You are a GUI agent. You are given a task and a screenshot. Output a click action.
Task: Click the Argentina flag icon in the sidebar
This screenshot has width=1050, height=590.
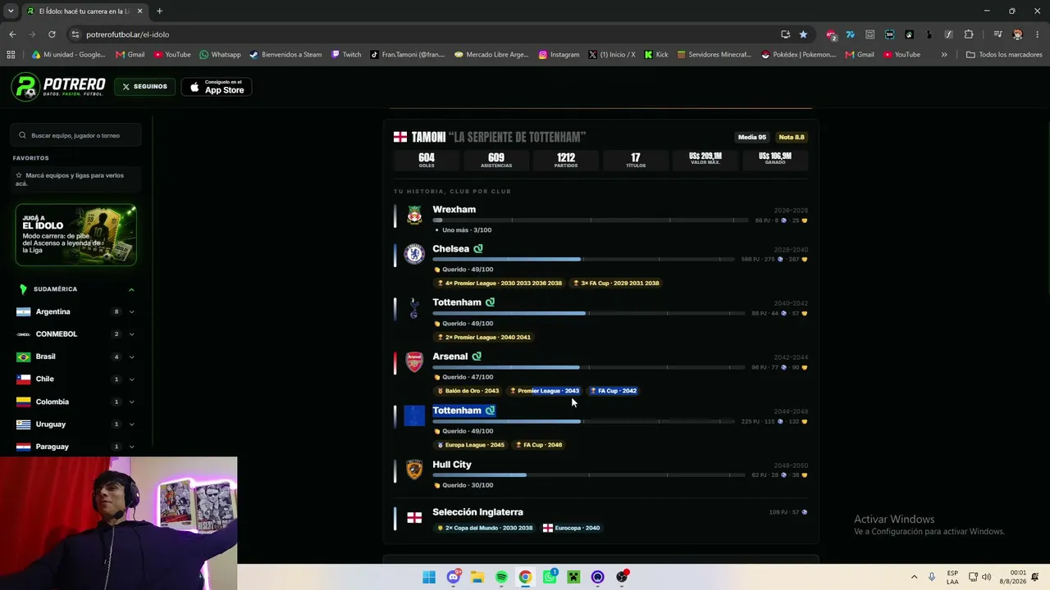[x=23, y=312]
